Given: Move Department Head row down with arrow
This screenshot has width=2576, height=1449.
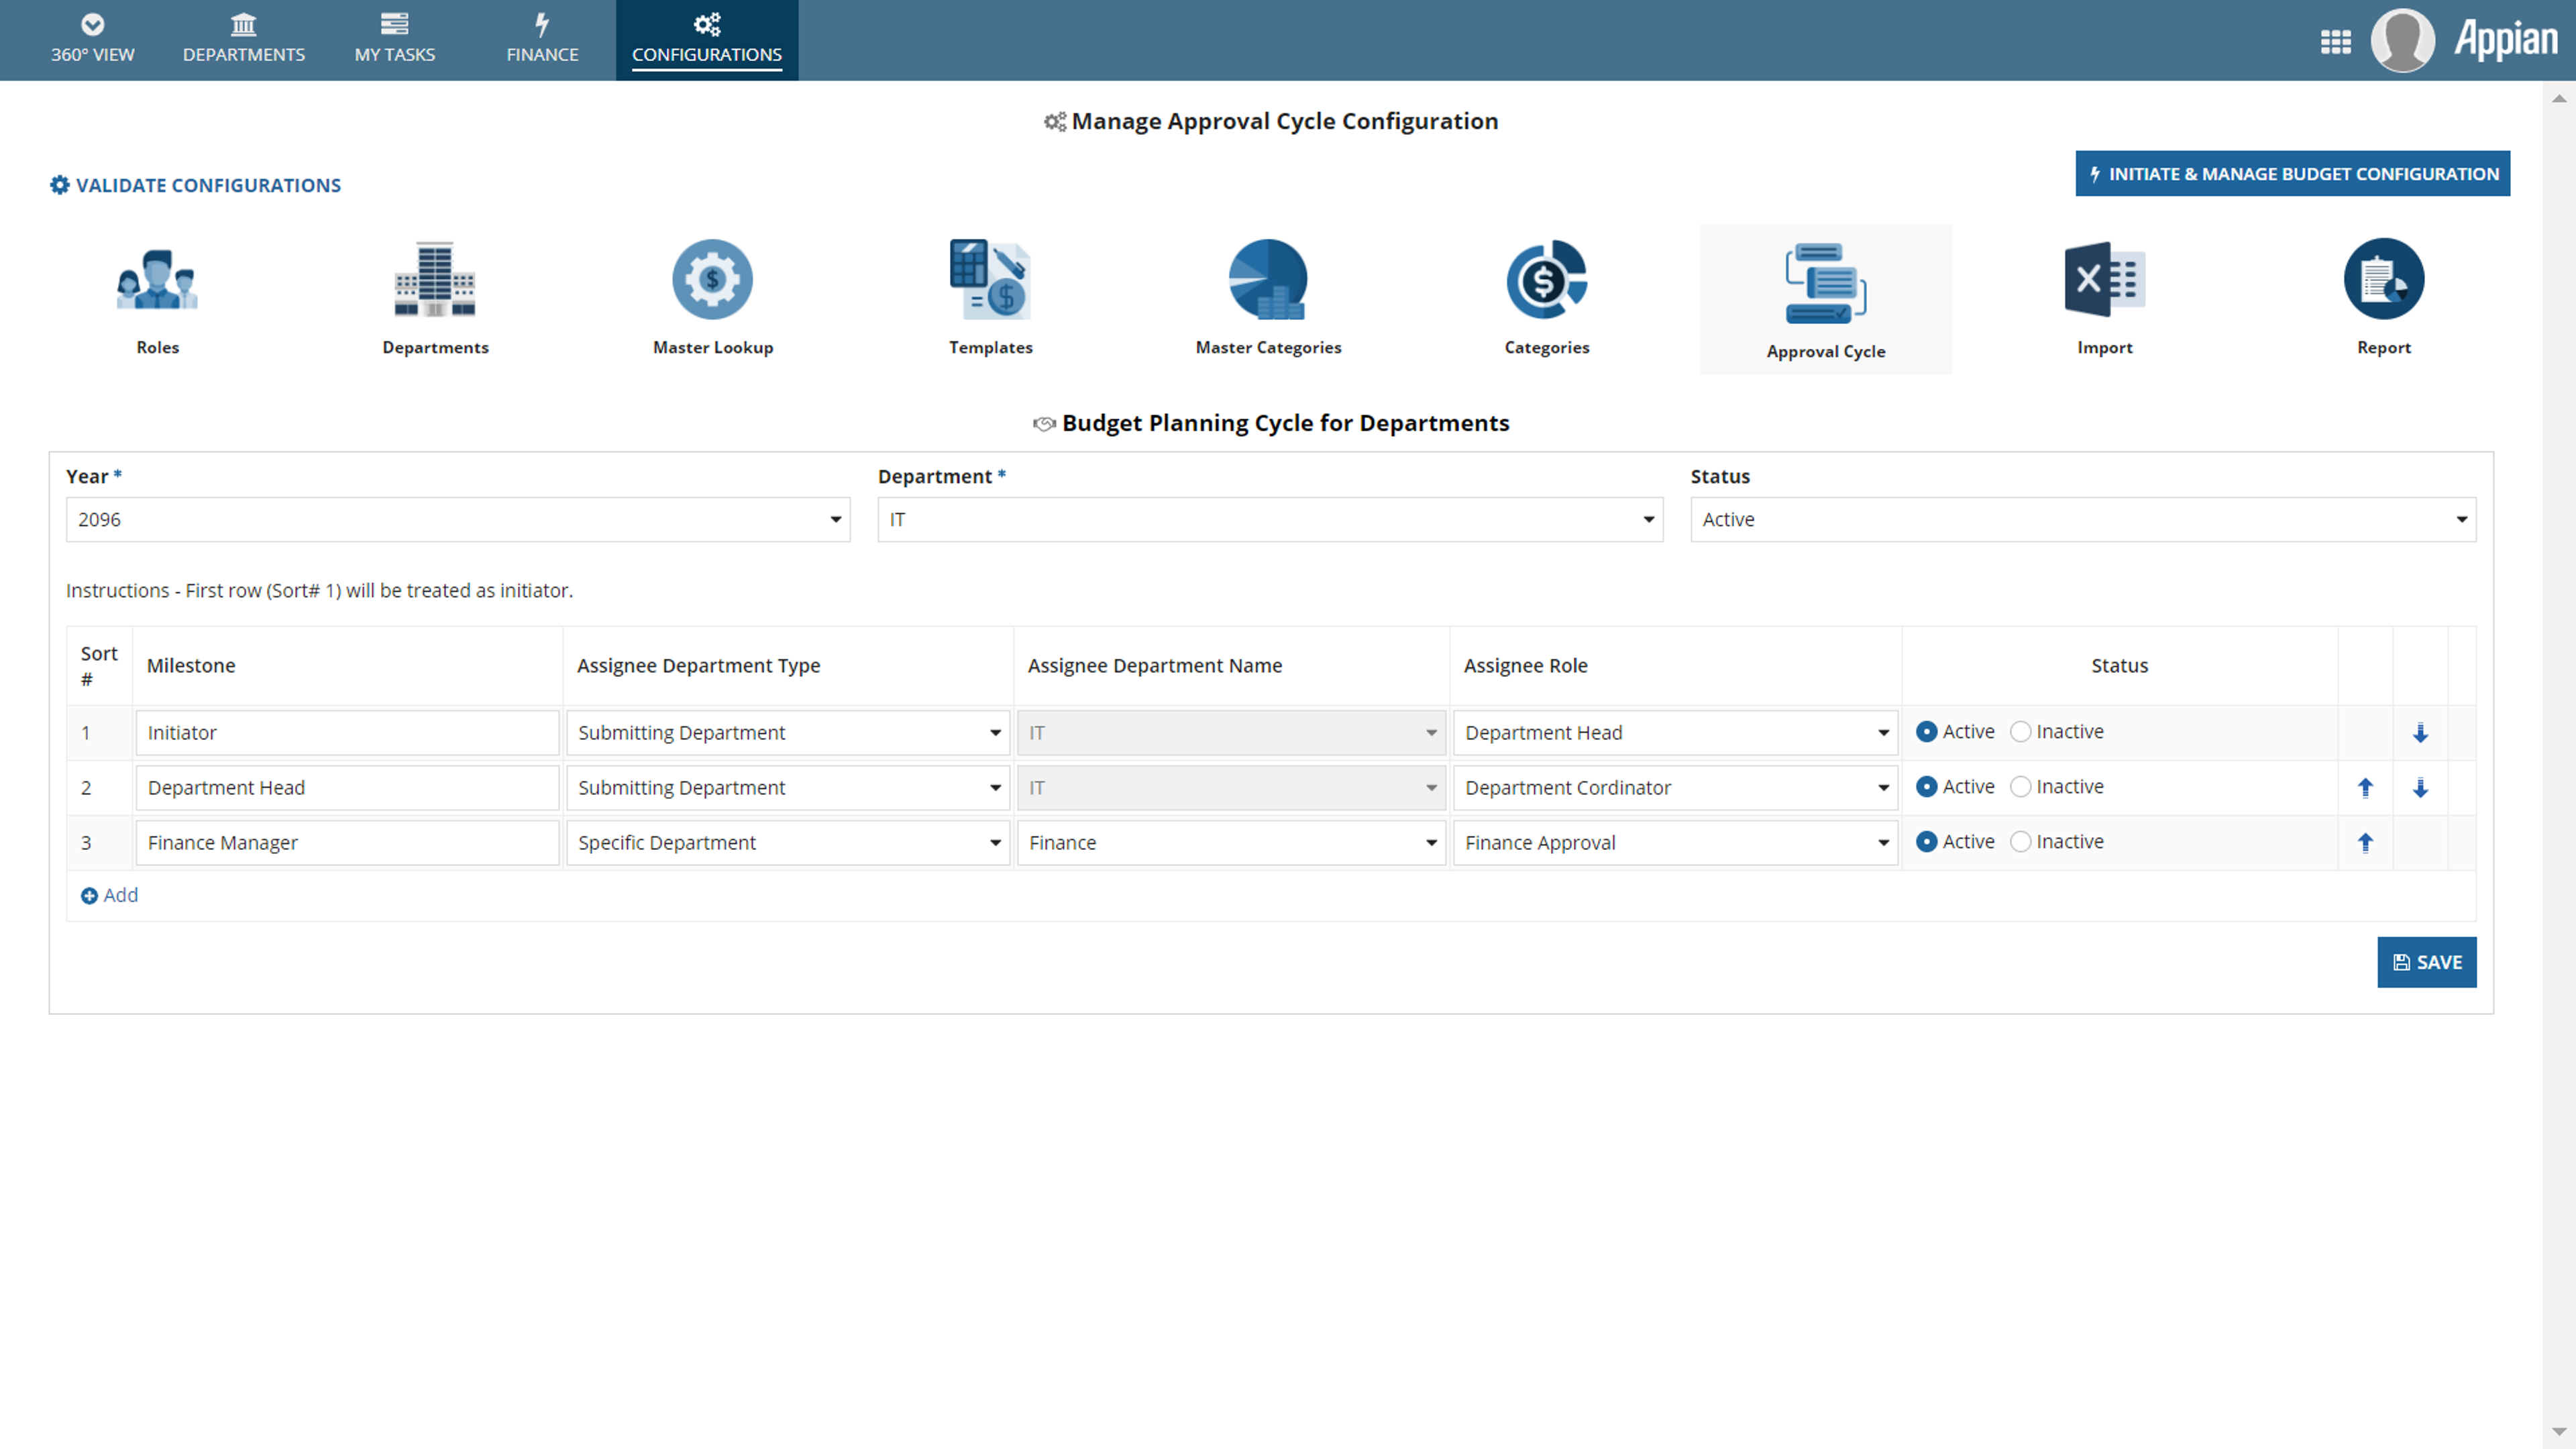Looking at the screenshot, I should click(x=2420, y=788).
